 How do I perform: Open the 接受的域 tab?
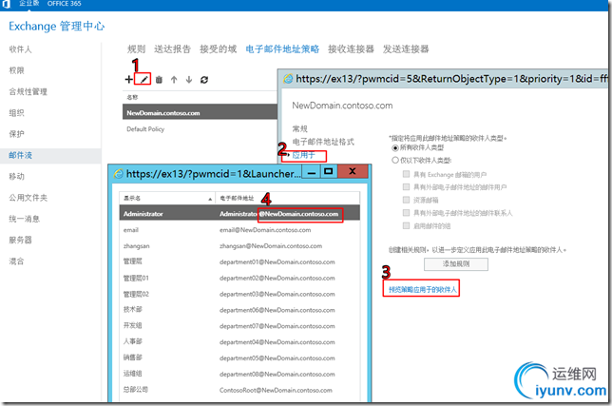point(219,49)
